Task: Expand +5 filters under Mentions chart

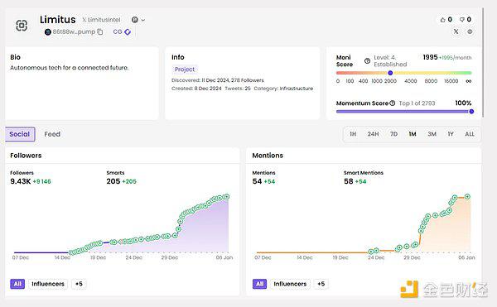Action: pos(321,284)
